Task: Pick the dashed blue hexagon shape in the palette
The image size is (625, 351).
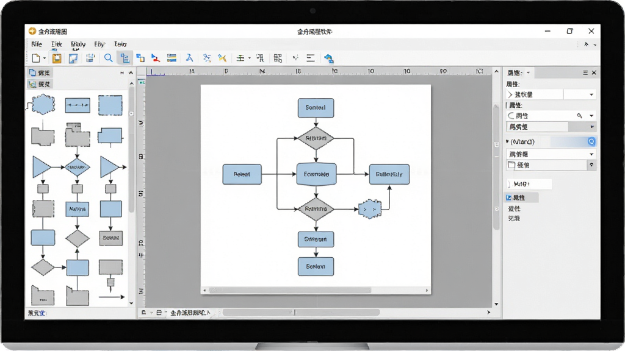Action: coord(43,105)
